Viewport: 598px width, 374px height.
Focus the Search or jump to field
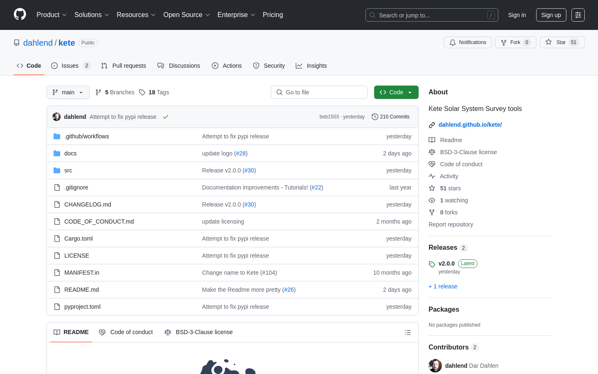click(432, 15)
